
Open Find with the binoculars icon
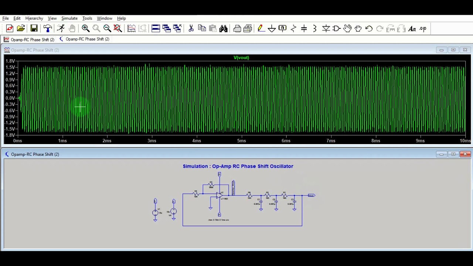coord(223,28)
